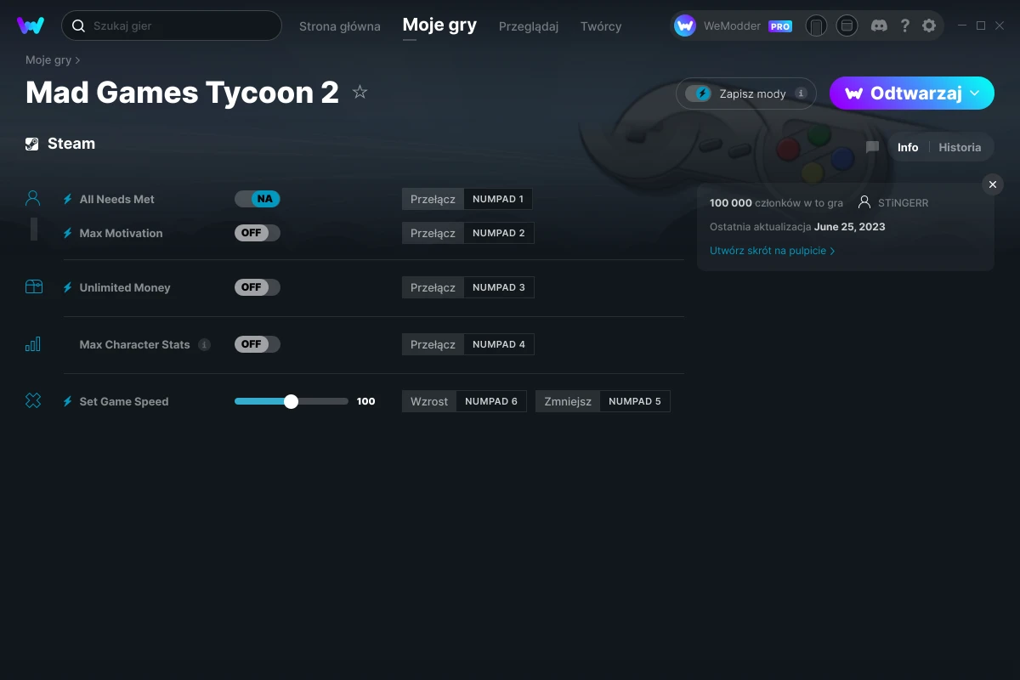Image resolution: width=1020 pixels, height=680 pixels.
Task: Expand the Moje gry breadcrumb chevron
Action: pos(78,60)
